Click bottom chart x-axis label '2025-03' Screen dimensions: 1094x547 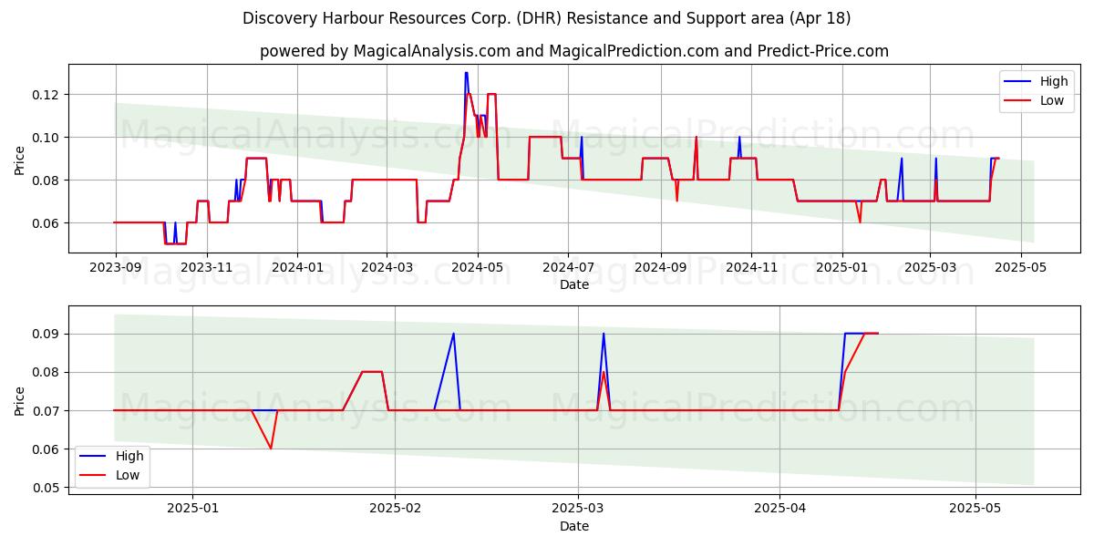click(577, 510)
